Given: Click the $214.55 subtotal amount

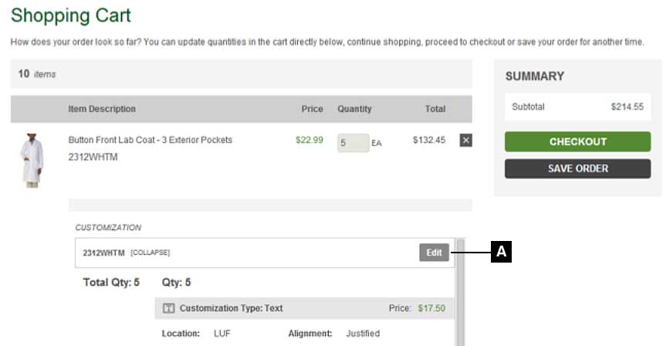Looking at the screenshot, I should point(627,107).
